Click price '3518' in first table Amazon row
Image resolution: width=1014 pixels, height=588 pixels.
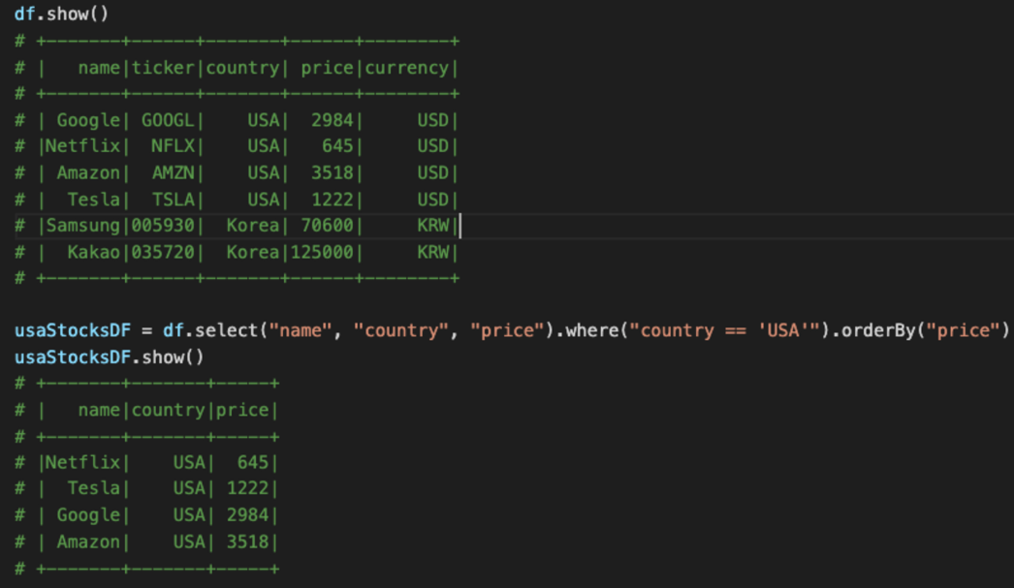tap(333, 173)
